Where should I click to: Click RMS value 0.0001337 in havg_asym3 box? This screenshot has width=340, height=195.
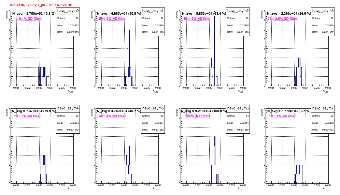tap(328, 32)
